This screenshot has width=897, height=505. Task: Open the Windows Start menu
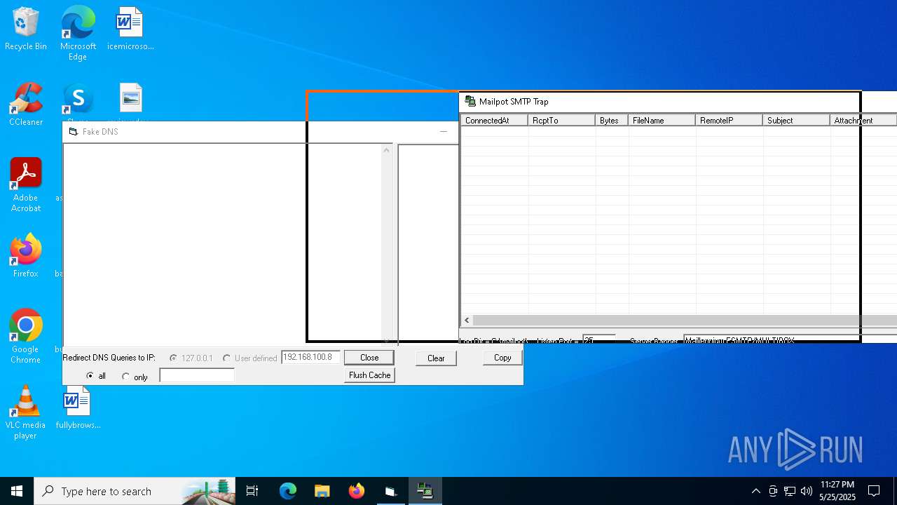tap(17, 491)
